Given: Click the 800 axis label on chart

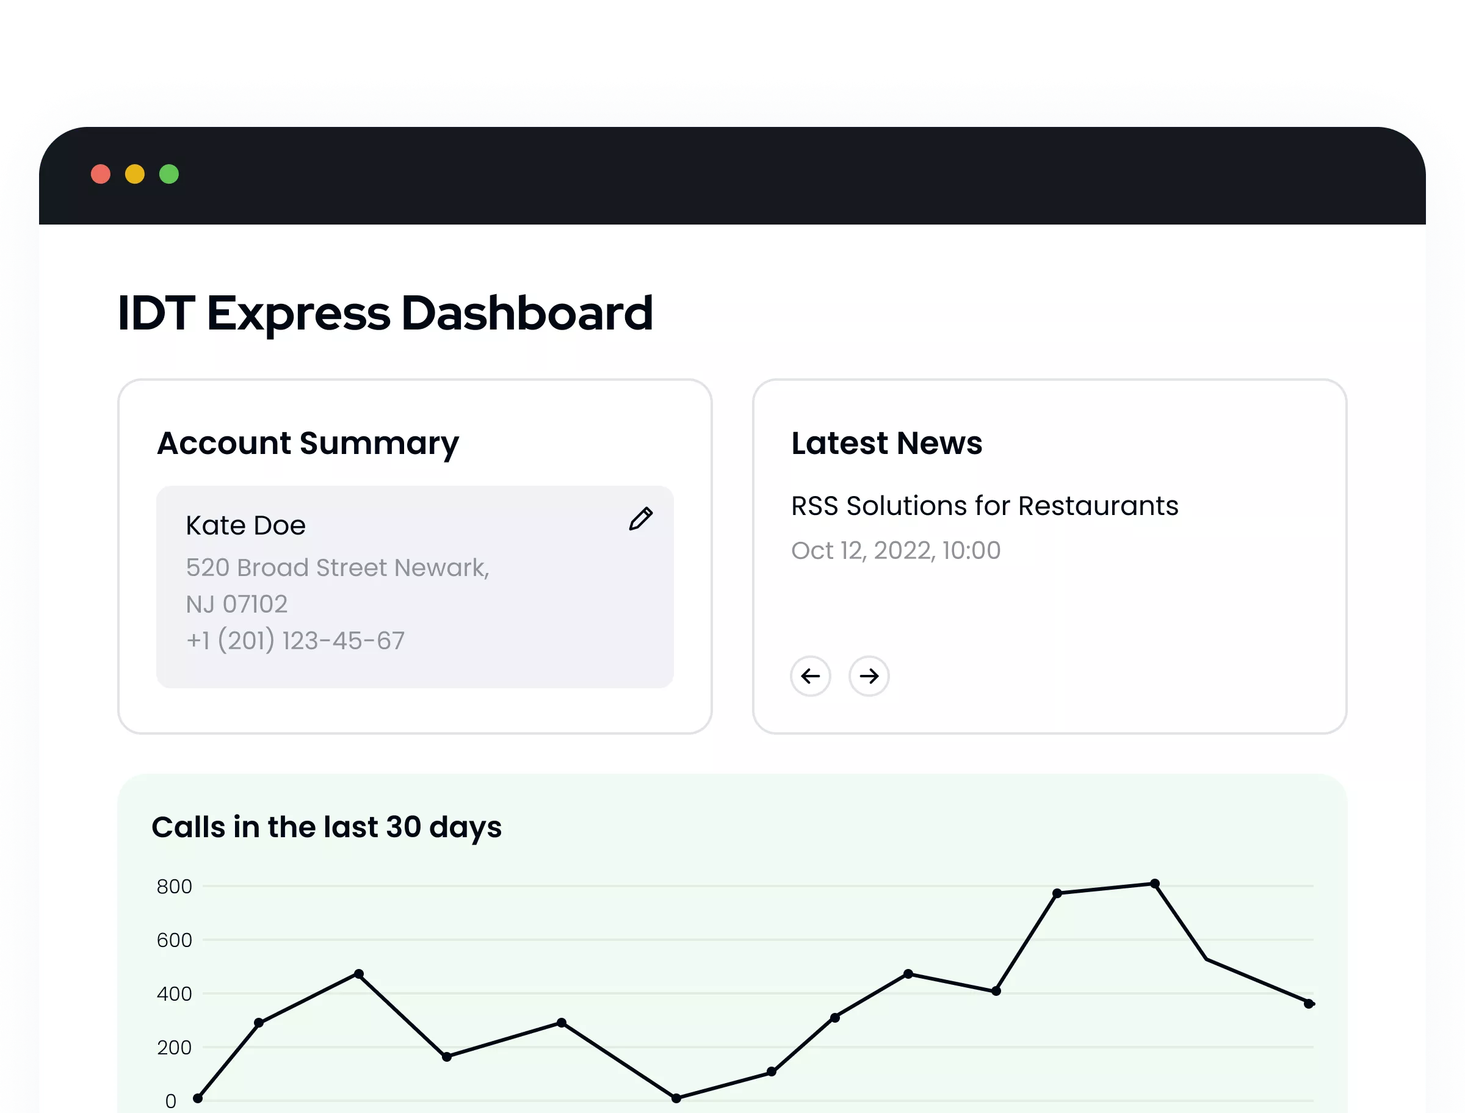Looking at the screenshot, I should [x=174, y=887].
